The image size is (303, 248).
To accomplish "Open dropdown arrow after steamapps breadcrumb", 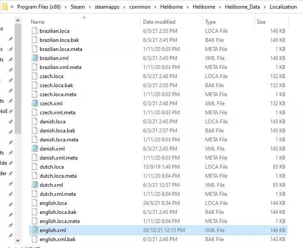I will [124, 7].
